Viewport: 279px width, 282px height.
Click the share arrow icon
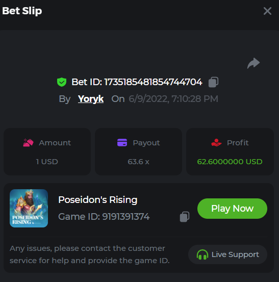[253, 63]
